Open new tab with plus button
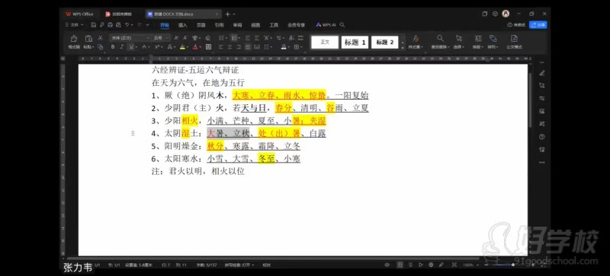 (x=227, y=14)
